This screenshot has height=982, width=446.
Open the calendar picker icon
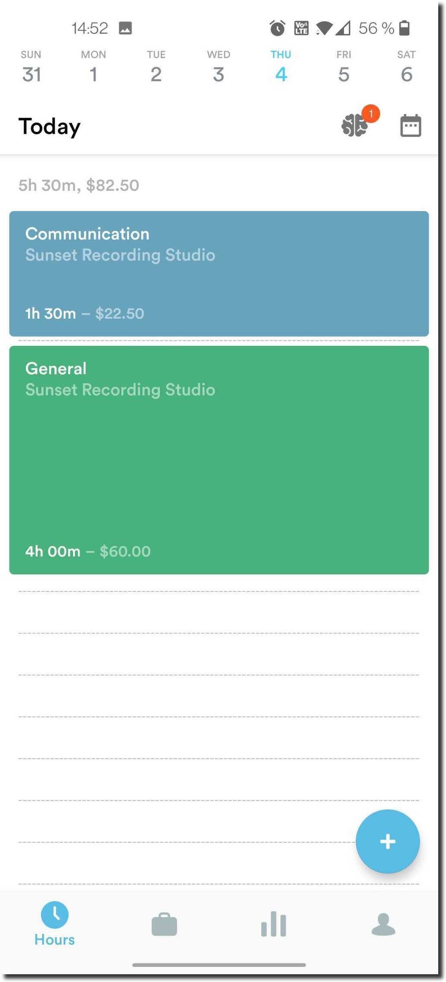pyautogui.click(x=410, y=126)
